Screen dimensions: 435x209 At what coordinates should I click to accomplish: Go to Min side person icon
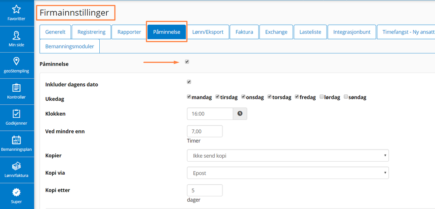pos(17,36)
